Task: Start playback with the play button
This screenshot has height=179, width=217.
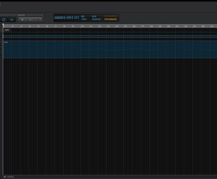Action: pyautogui.click(x=30, y=20)
